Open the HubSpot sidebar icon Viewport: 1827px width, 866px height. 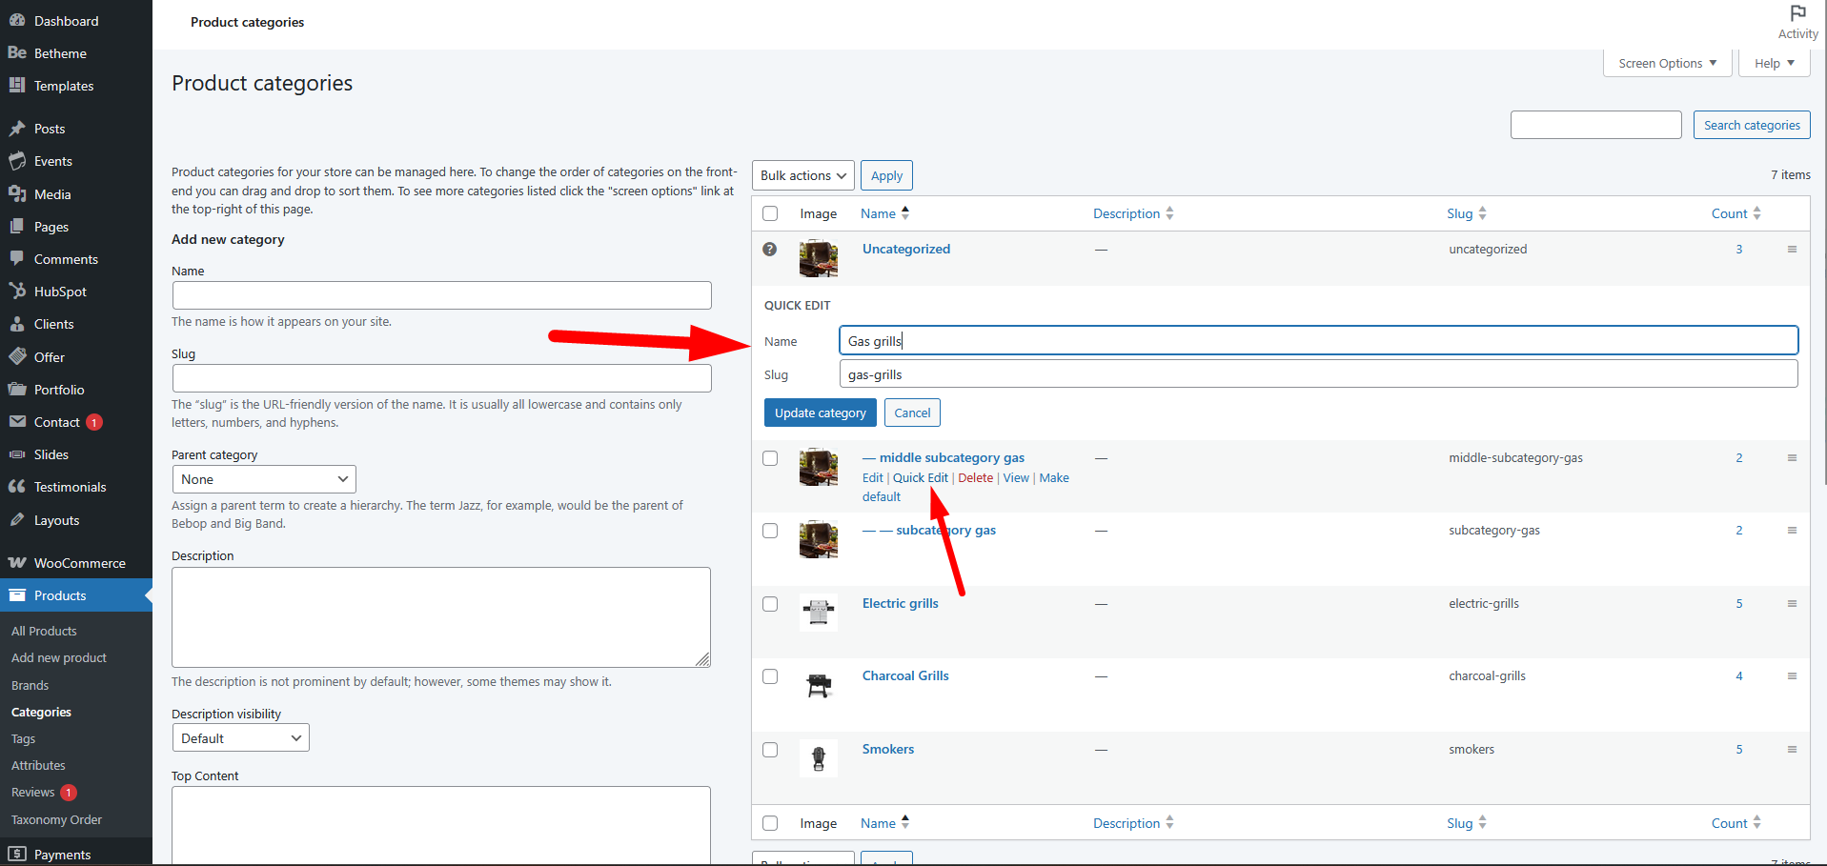(x=17, y=292)
